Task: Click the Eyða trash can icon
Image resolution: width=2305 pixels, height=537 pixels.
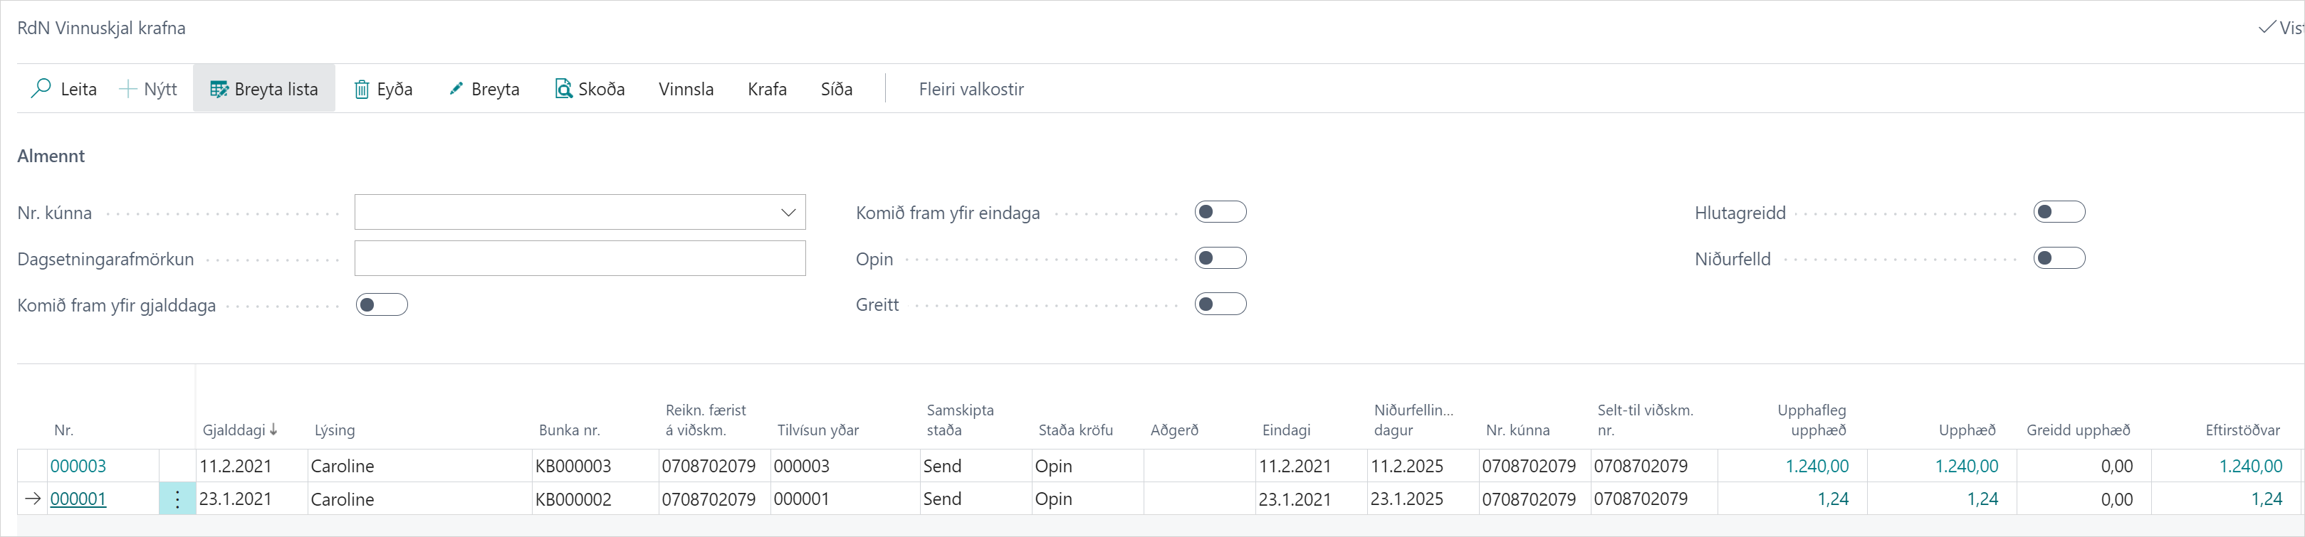Action: pyautogui.click(x=362, y=88)
